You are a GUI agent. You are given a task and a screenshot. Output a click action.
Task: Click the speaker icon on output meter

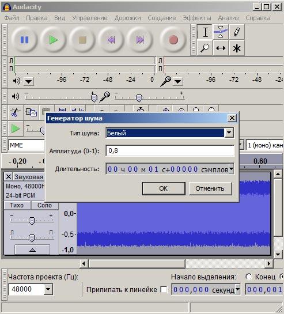[17, 81]
